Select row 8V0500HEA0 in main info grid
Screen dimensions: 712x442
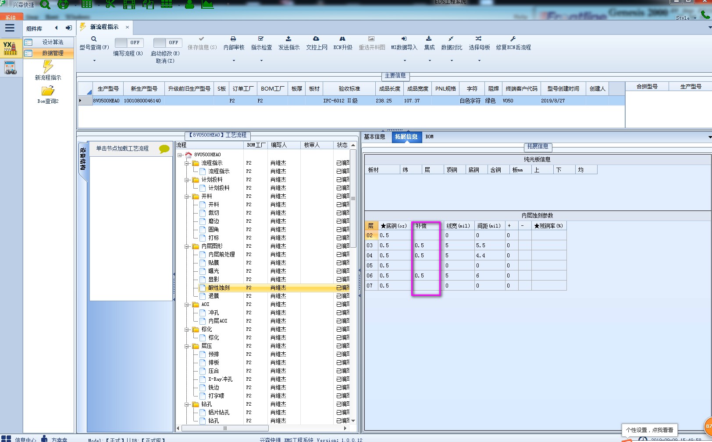tap(351, 101)
